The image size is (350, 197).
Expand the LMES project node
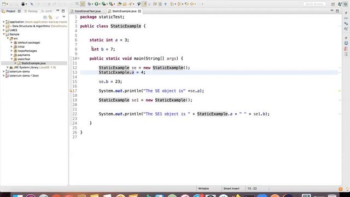pyautogui.click(x=4, y=30)
